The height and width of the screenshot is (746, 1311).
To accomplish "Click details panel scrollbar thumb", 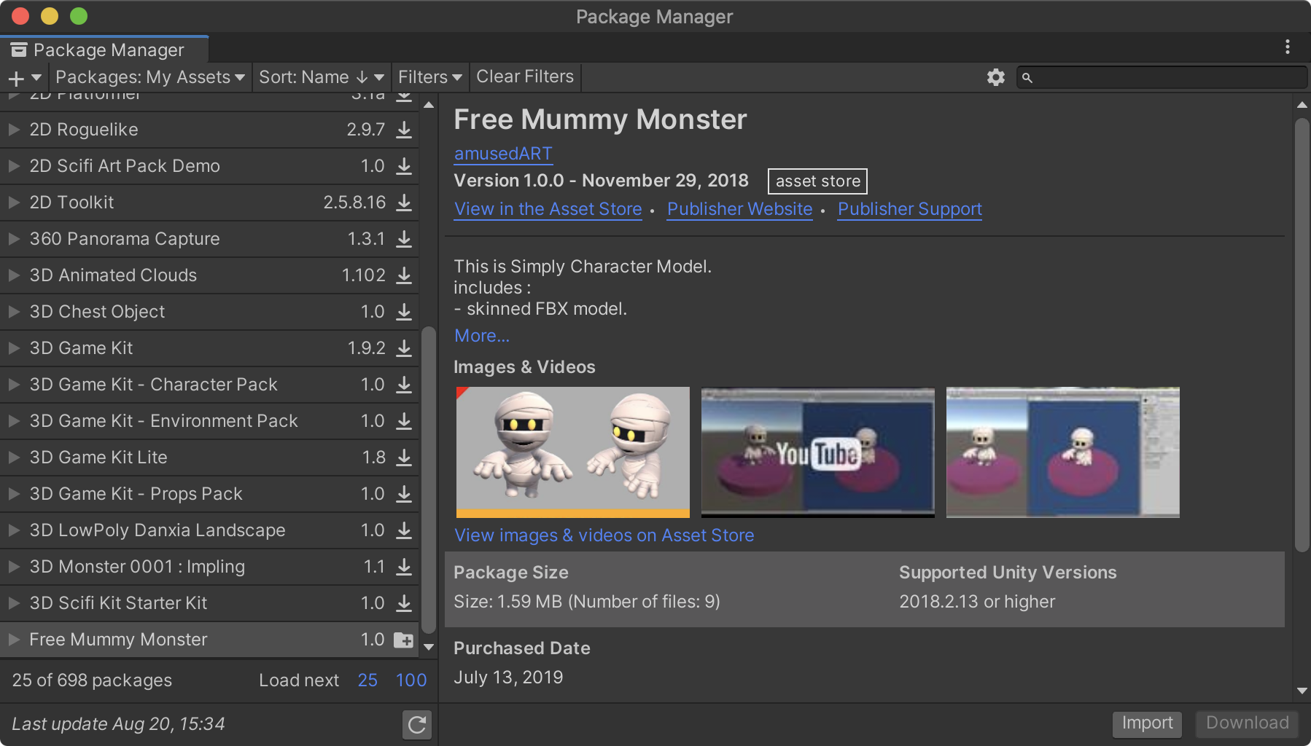I will coord(1302,335).
